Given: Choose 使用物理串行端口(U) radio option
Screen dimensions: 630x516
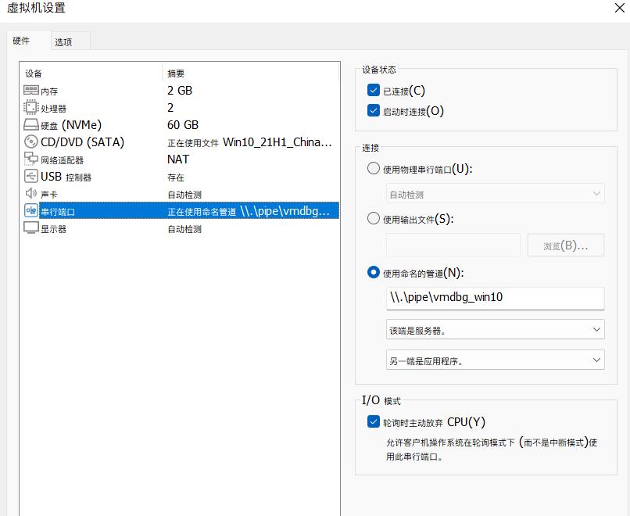Looking at the screenshot, I should pyautogui.click(x=374, y=168).
